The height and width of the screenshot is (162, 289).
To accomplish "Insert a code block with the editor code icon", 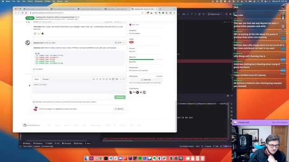I will point(97,79).
